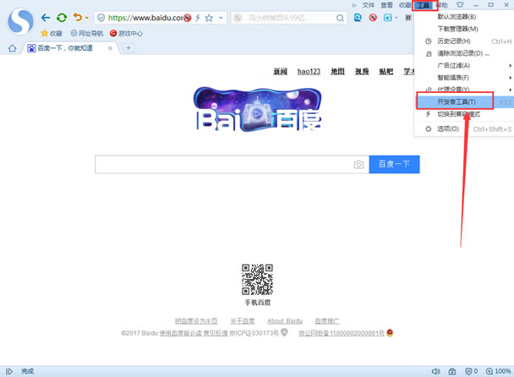Click the https://www.baidu.com address field
The height and width of the screenshot is (377, 514).
coord(145,18)
